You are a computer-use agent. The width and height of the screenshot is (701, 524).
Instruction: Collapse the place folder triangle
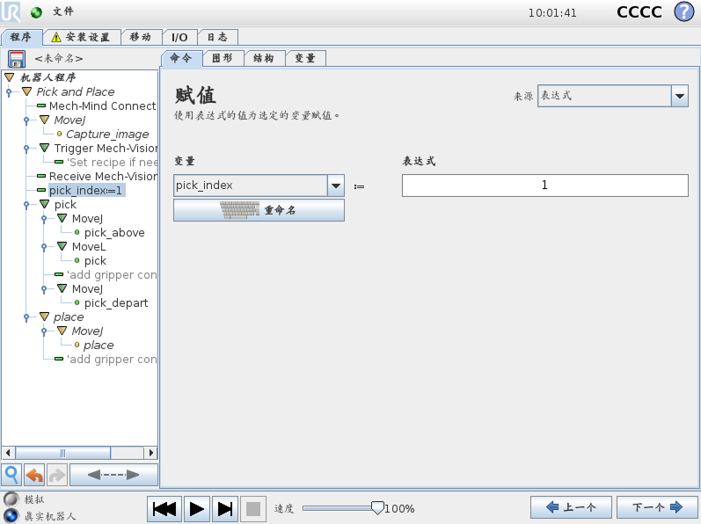pyautogui.click(x=44, y=317)
